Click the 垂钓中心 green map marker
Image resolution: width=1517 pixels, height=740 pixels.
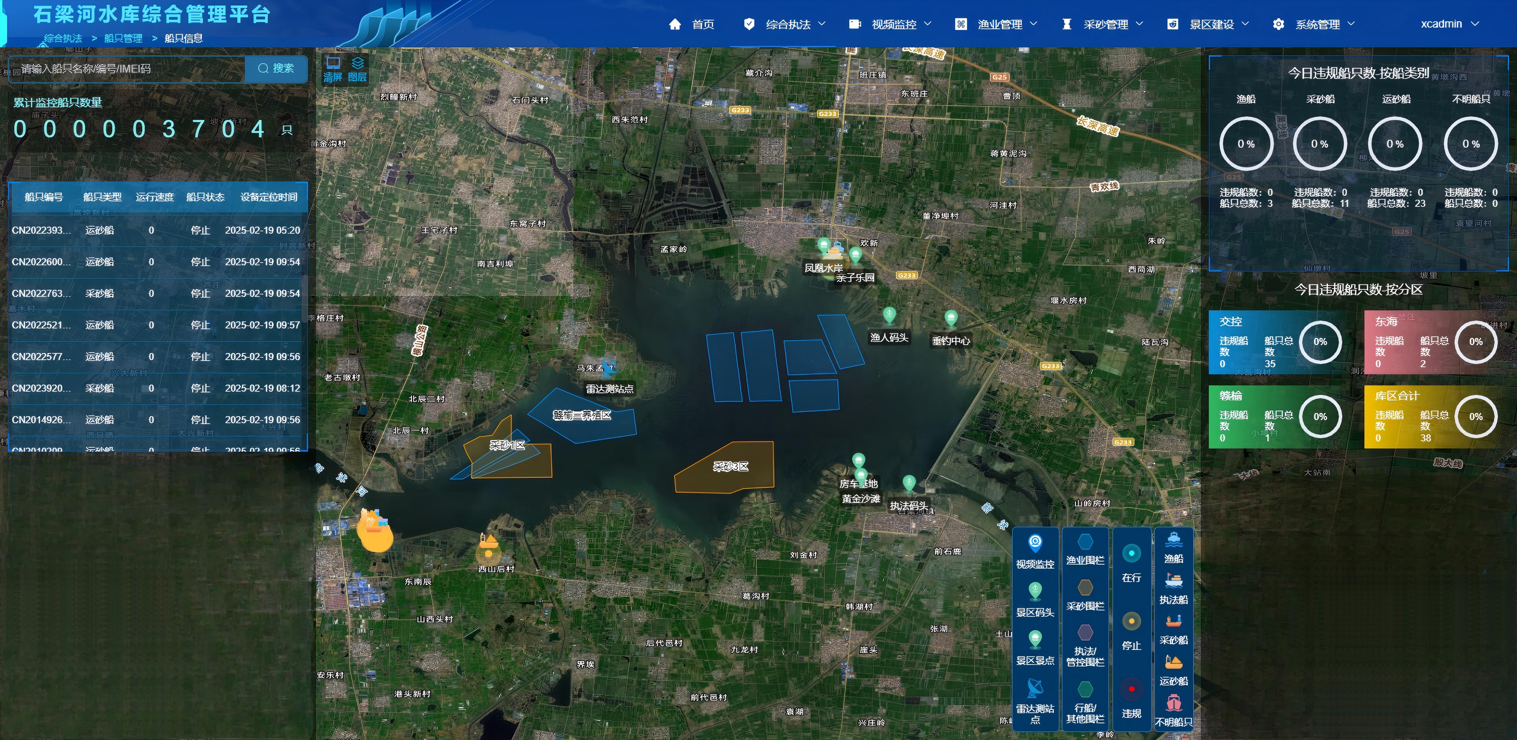(x=951, y=318)
